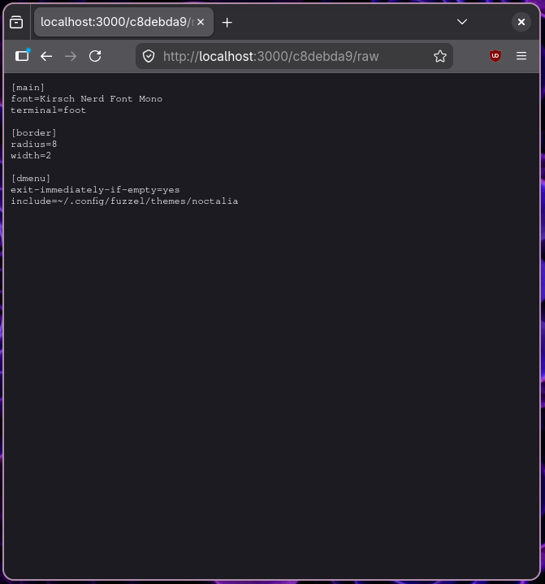This screenshot has height=584, width=545.
Task: Toggle the sidebar panel icon
Action: coord(22,56)
